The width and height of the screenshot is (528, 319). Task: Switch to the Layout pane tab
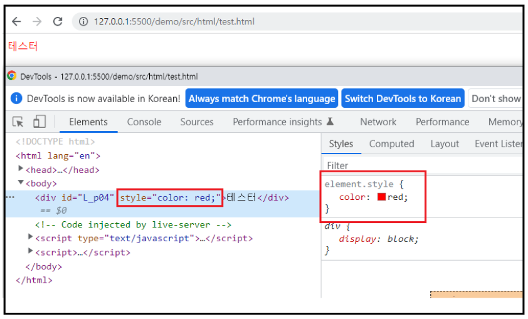[x=445, y=144]
